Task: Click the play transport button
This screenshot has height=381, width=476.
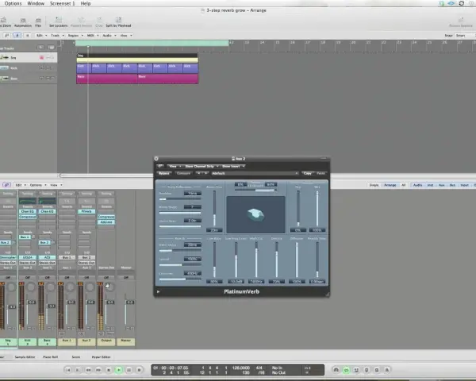Action: (x=119, y=370)
